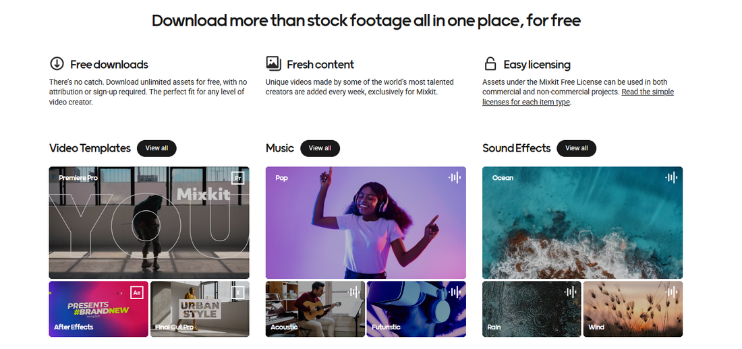Viewport: 742px width, 349px height.
Task: Click the waveform icon on Wind card
Action: [671, 292]
